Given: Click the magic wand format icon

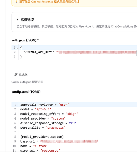Looking at the screenshot, I should click(16, 75).
